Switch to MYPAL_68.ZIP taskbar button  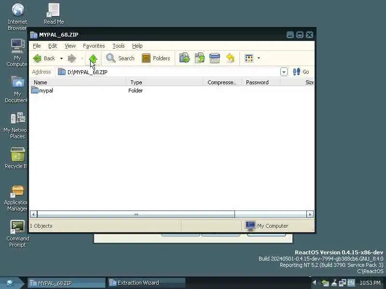point(66,283)
